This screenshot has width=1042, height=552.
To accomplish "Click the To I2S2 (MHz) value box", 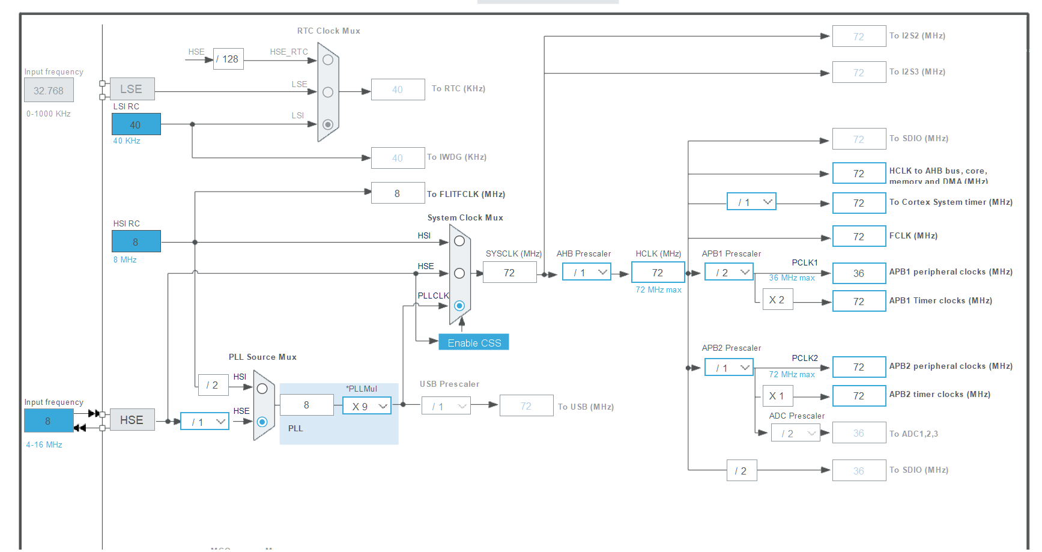I will point(859,36).
